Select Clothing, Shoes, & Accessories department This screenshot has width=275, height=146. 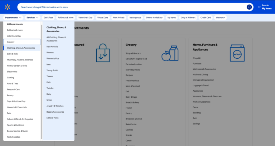pos(22,48)
